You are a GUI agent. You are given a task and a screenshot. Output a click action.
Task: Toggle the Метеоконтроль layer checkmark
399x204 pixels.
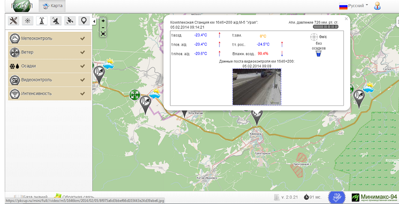pyautogui.click(x=83, y=38)
